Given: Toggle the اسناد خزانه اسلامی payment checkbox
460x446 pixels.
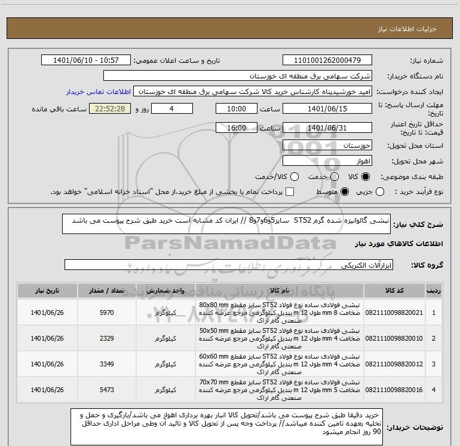Looking at the screenshot, I should (290, 192).
